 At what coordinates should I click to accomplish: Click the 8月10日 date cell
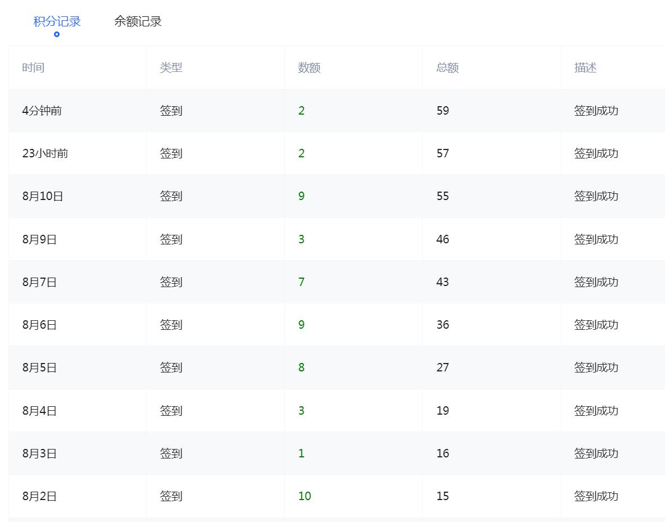(42, 196)
